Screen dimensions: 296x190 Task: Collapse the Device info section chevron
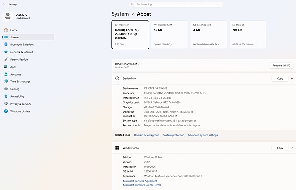click(292, 78)
